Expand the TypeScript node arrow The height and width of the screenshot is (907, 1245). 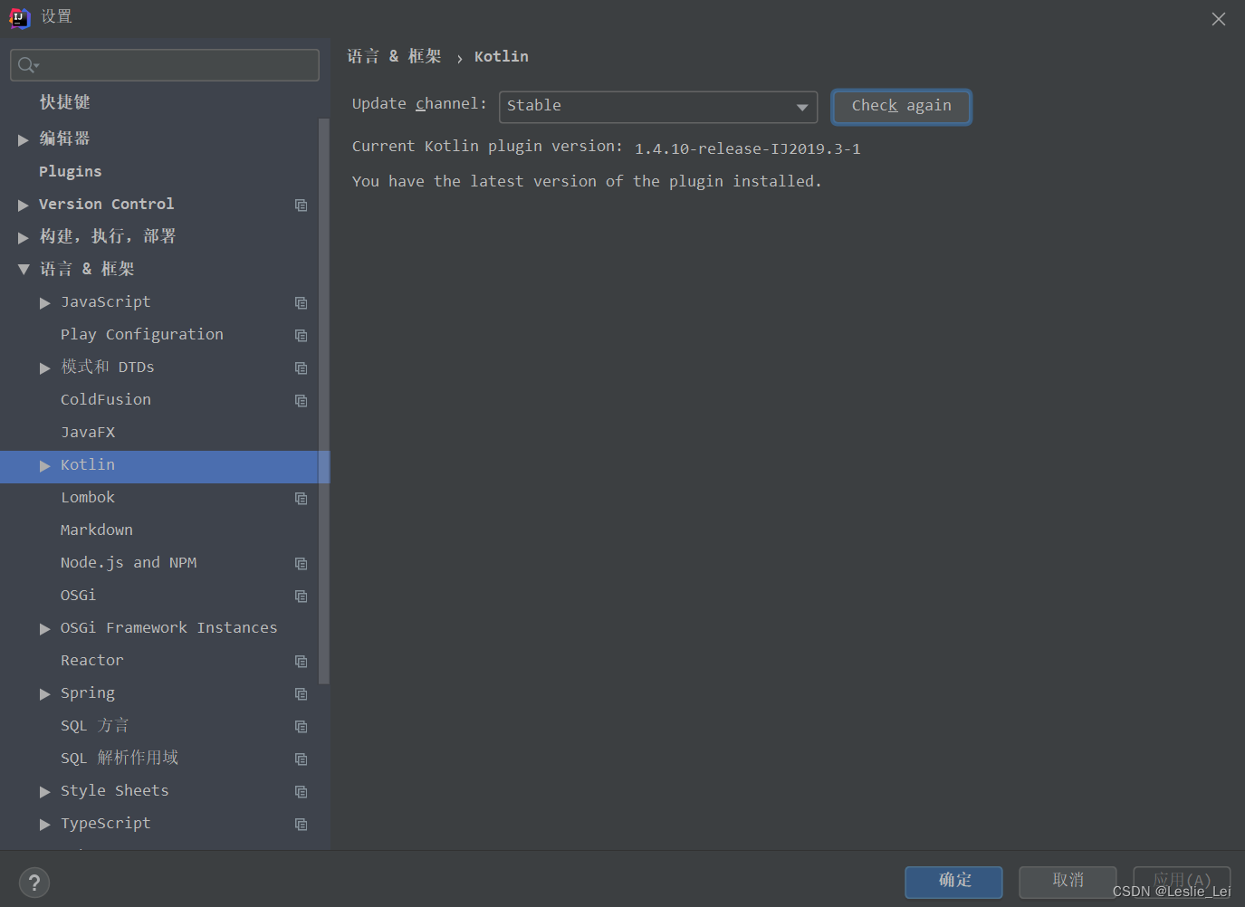45,825
